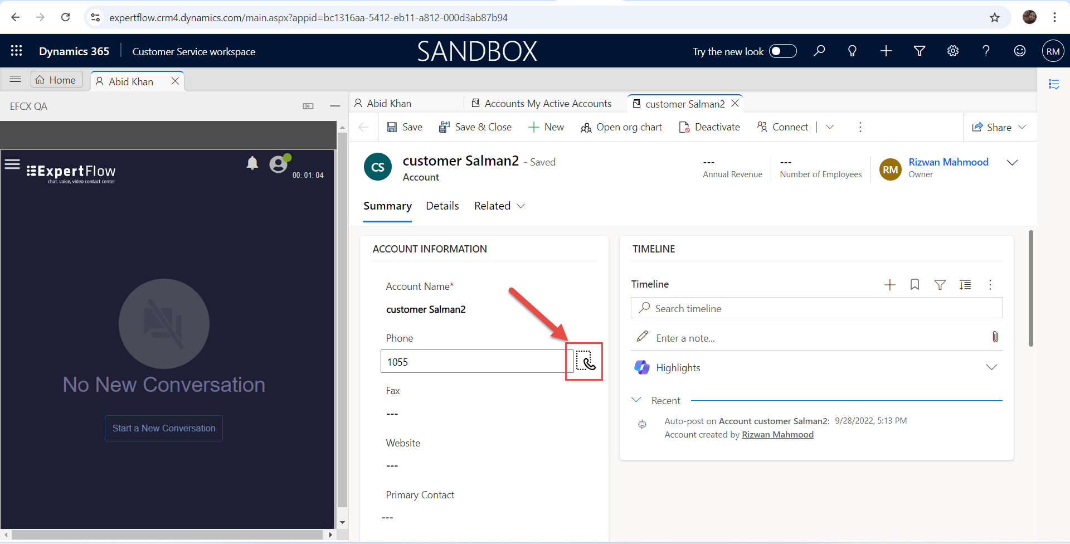1070x544 pixels.
Task: Open the Related tab dropdown
Action: click(499, 206)
